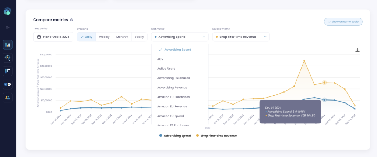Toggle Shop First-time Revenue legend series
377x157 pixels.
(x=216, y=136)
